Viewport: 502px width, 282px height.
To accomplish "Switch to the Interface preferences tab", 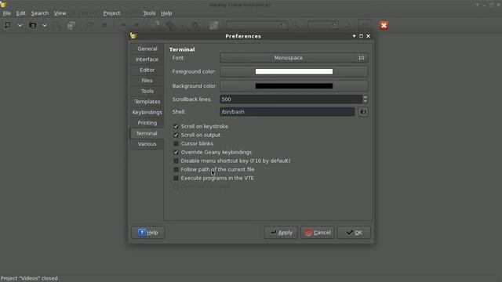I will (147, 60).
